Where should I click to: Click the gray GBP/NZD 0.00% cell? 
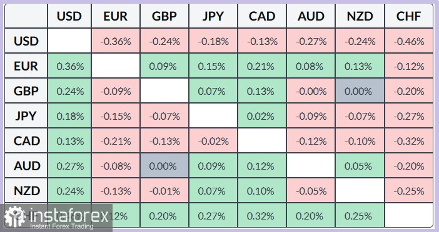pyautogui.click(x=360, y=91)
